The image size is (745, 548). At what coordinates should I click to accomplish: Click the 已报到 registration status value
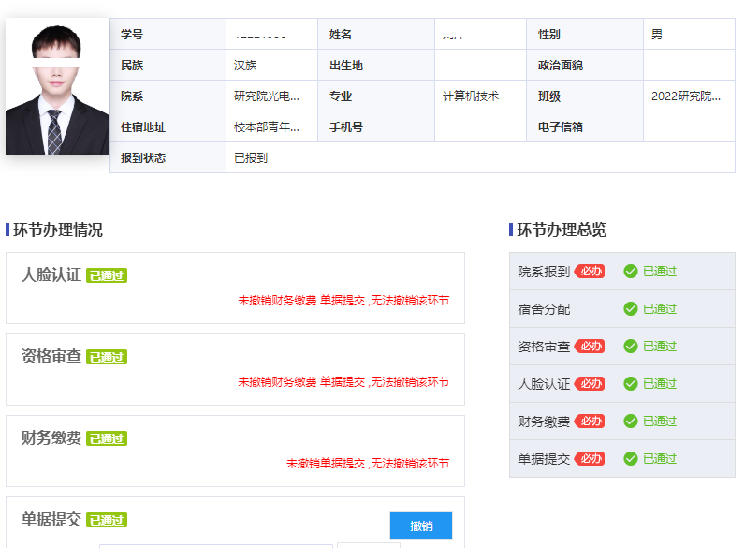(x=251, y=157)
